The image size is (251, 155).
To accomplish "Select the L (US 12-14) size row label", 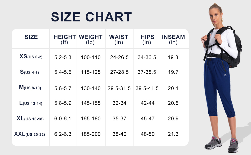I will click(31, 103).
